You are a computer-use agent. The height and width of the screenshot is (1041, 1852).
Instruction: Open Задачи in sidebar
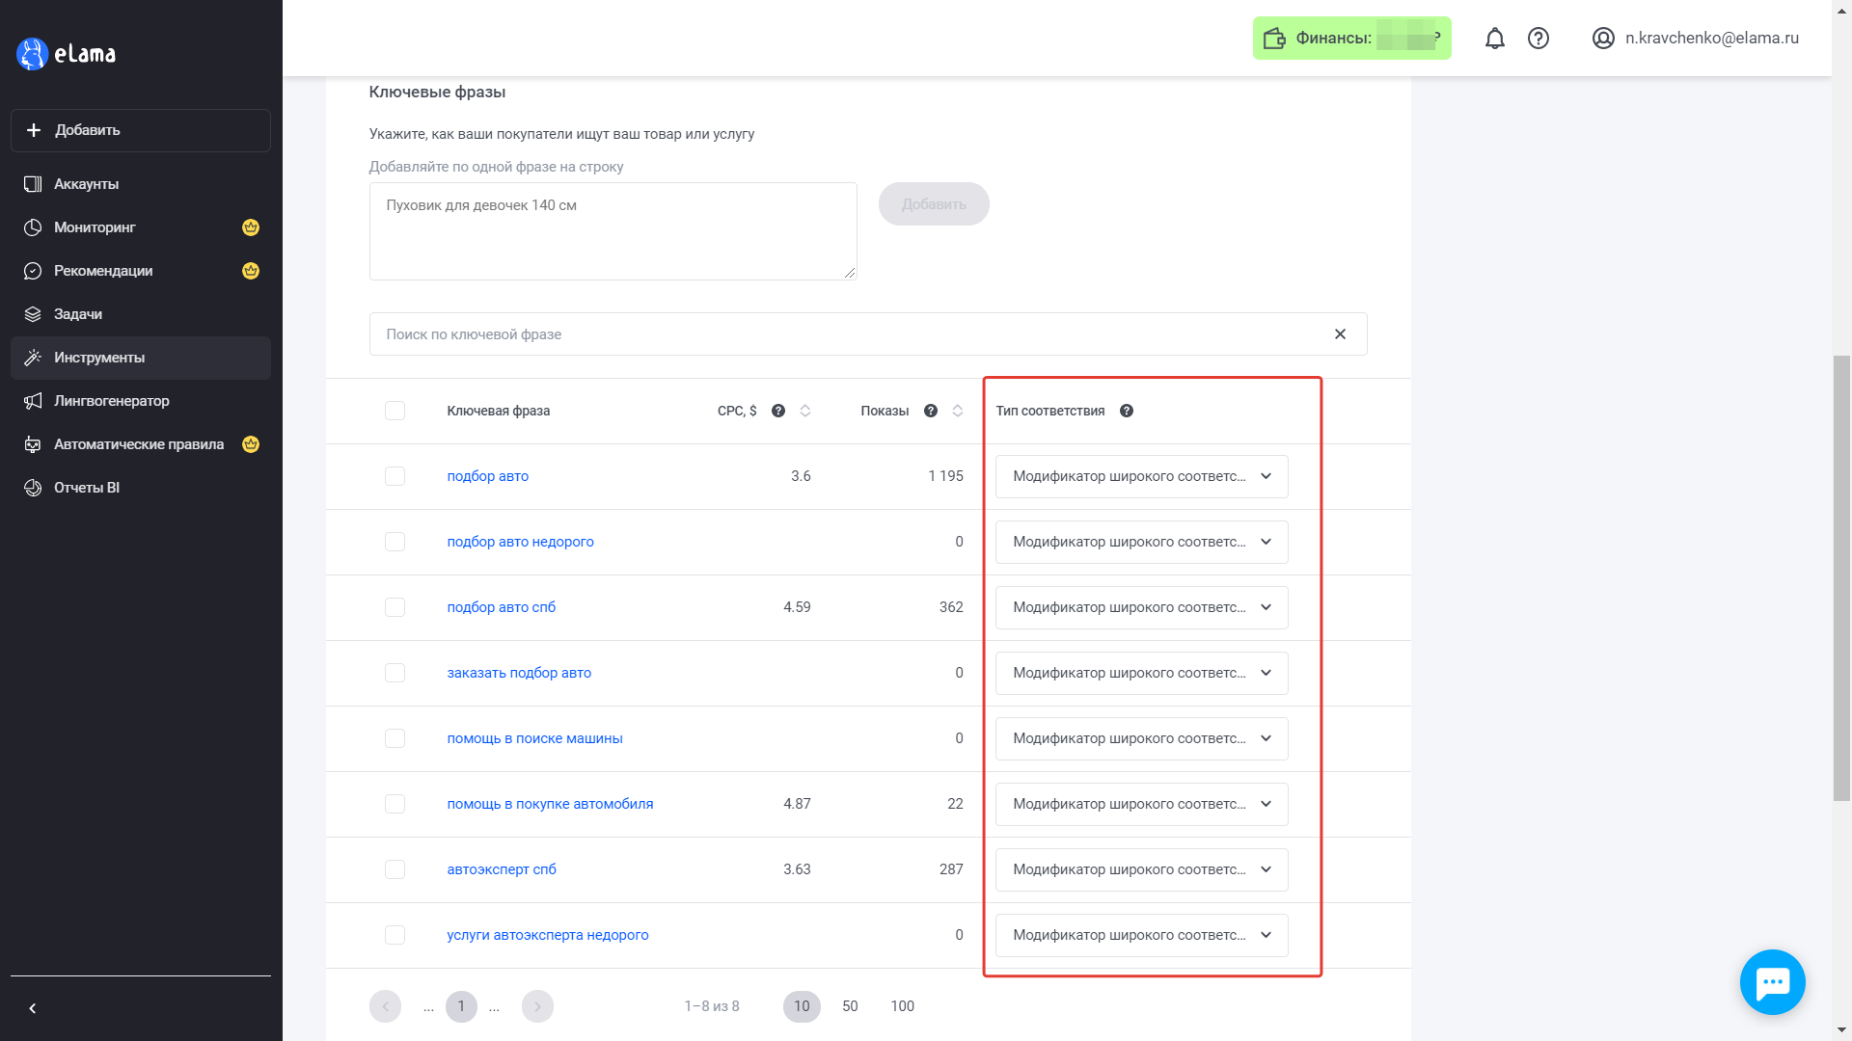click(x=141, y=314)
